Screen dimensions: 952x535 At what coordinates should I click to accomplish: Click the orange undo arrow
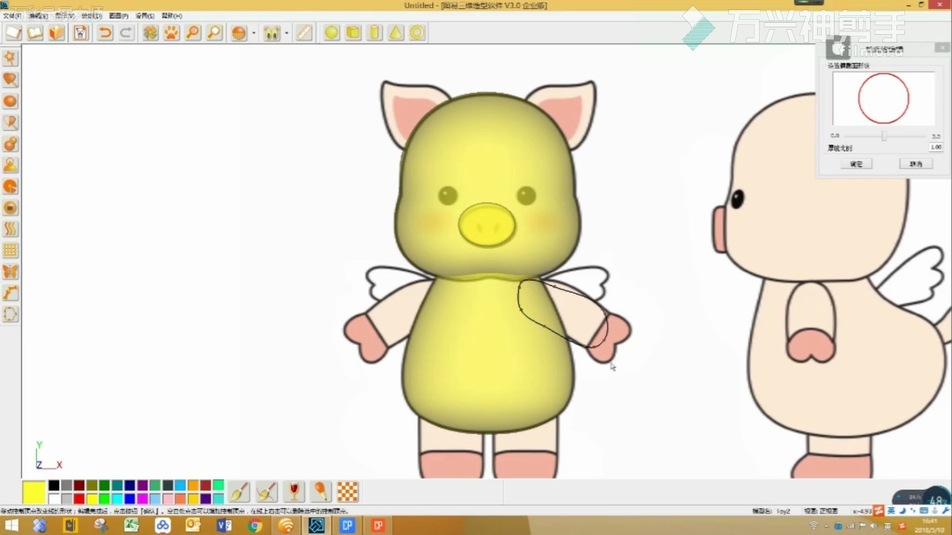coord(105,33)
